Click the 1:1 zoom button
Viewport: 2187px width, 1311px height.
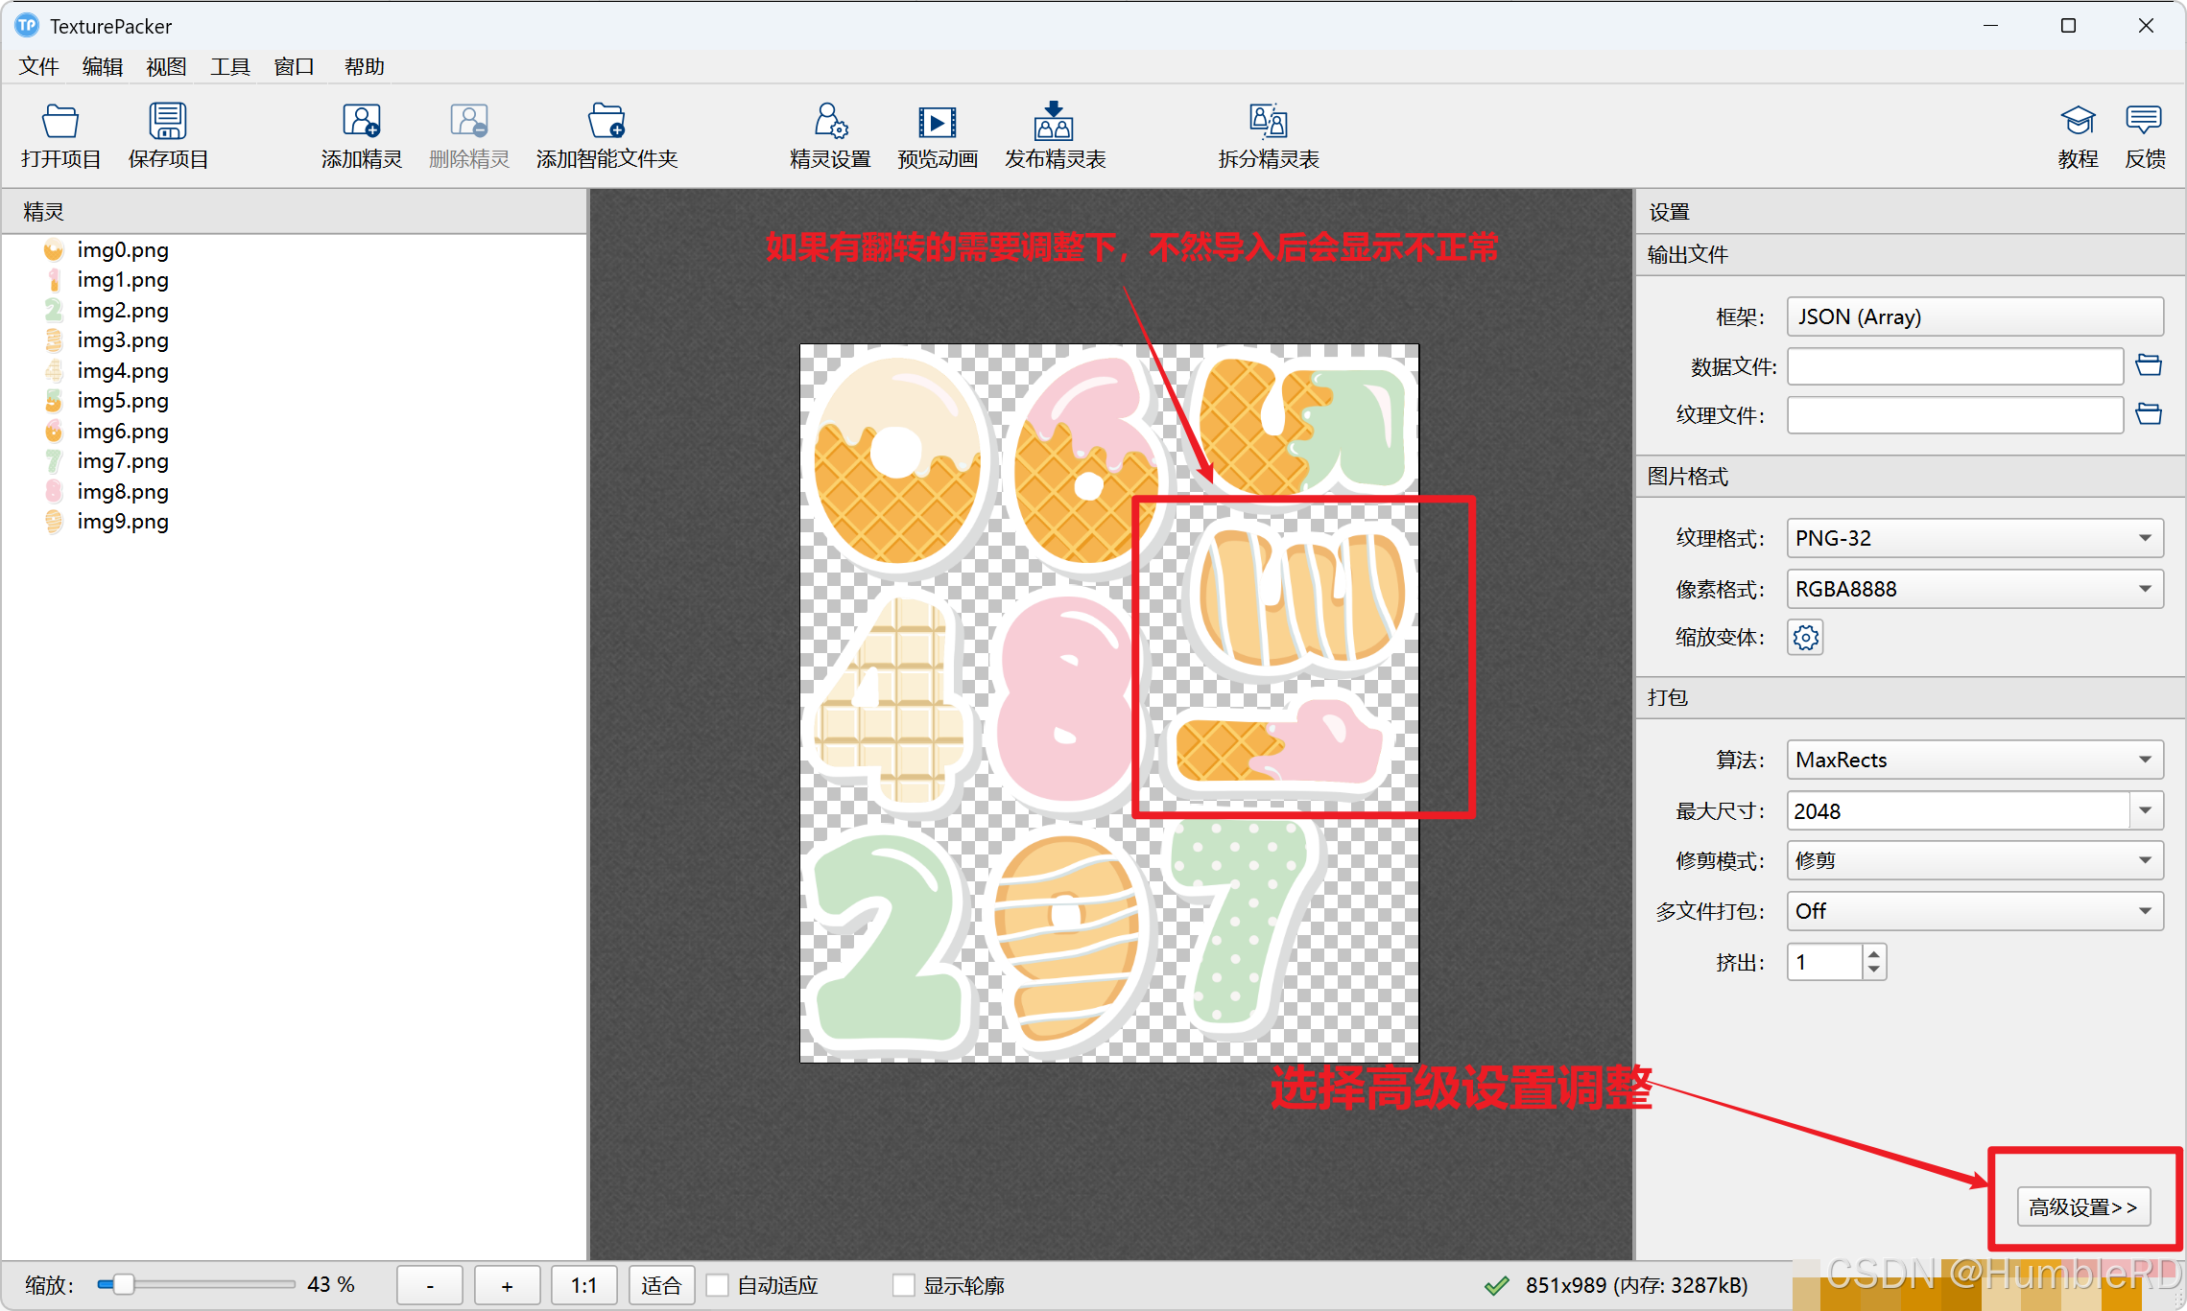(583, 1285)
